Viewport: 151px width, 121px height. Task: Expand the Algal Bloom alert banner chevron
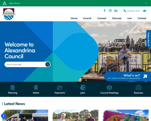tap(146, 3)
